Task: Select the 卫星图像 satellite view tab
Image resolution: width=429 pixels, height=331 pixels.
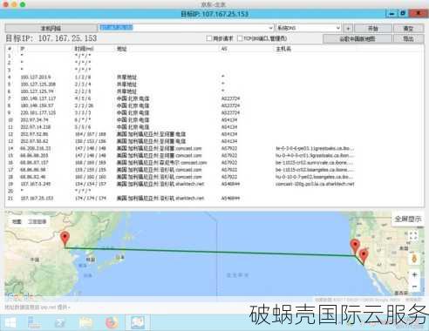Action: click(x=37, y=221)
